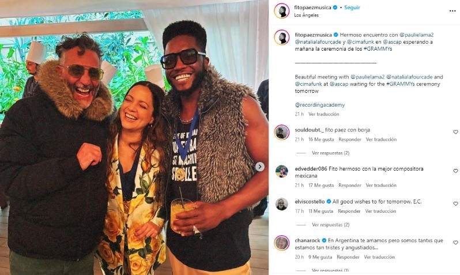Advance to next photo with carousel arrow
460x275 pixels.
[259, 167]
